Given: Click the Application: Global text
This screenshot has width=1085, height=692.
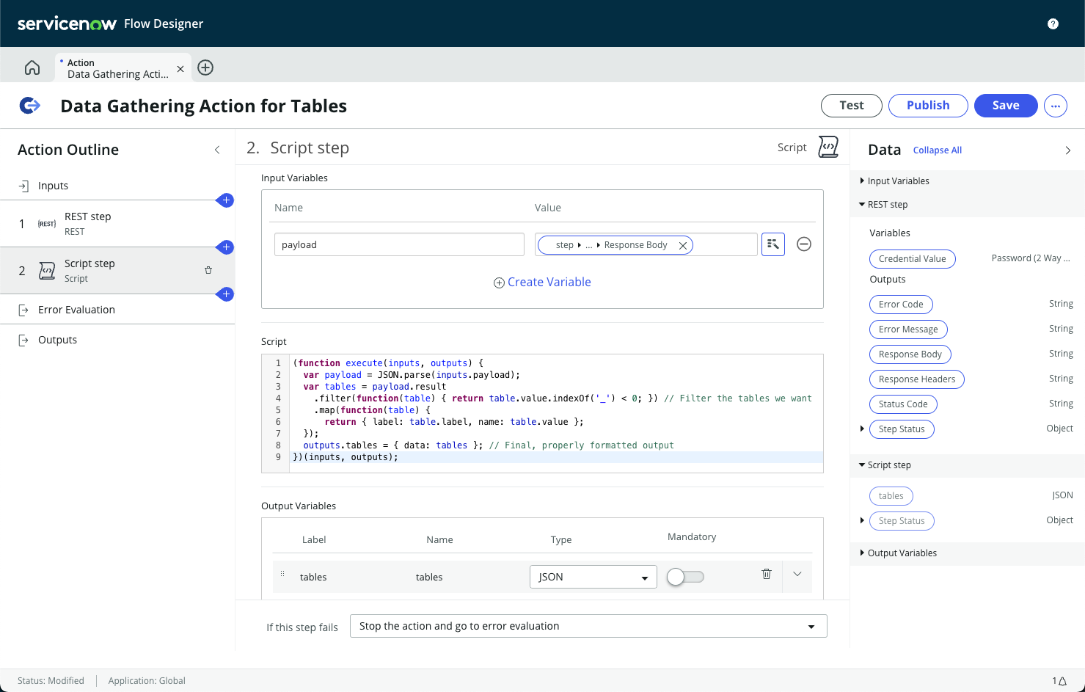Looking at the screenshot, I should coord(147,681).
